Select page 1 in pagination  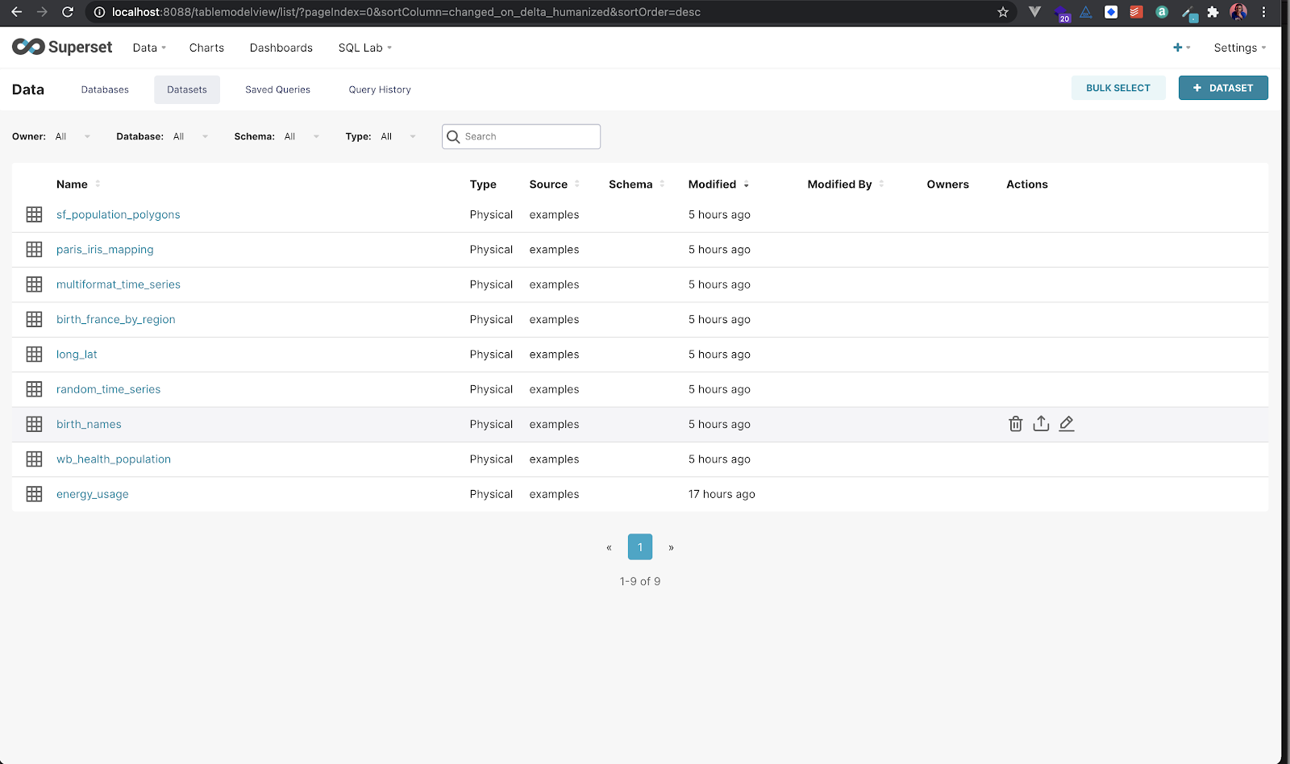pyautogui.click(x=639, y=546)
